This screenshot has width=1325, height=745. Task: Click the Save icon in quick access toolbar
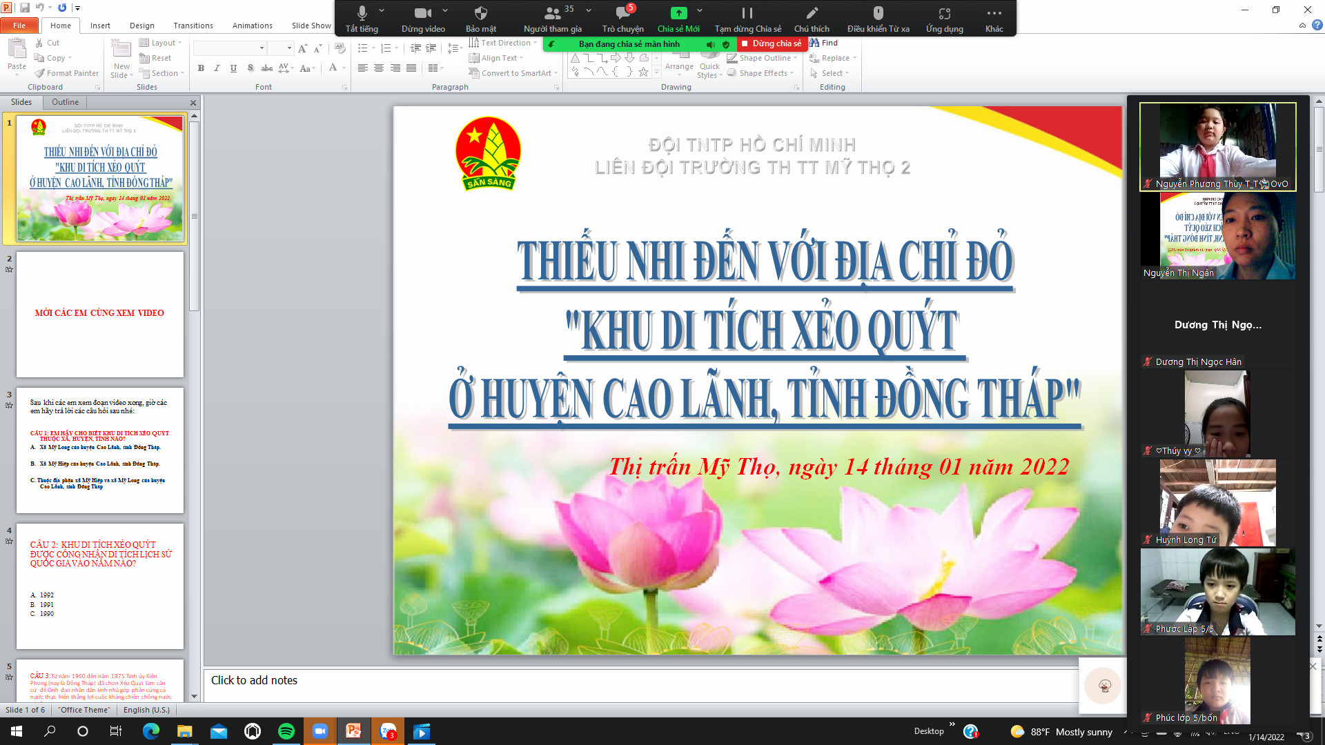25,8
